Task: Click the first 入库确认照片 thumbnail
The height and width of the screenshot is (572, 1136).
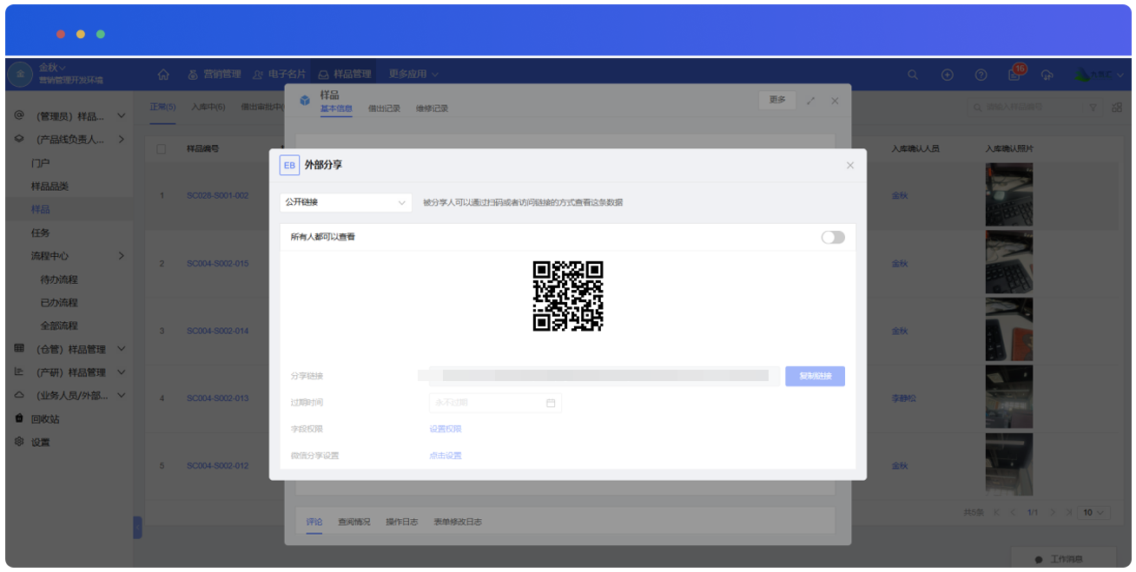Action: [x=1008, y=195]
